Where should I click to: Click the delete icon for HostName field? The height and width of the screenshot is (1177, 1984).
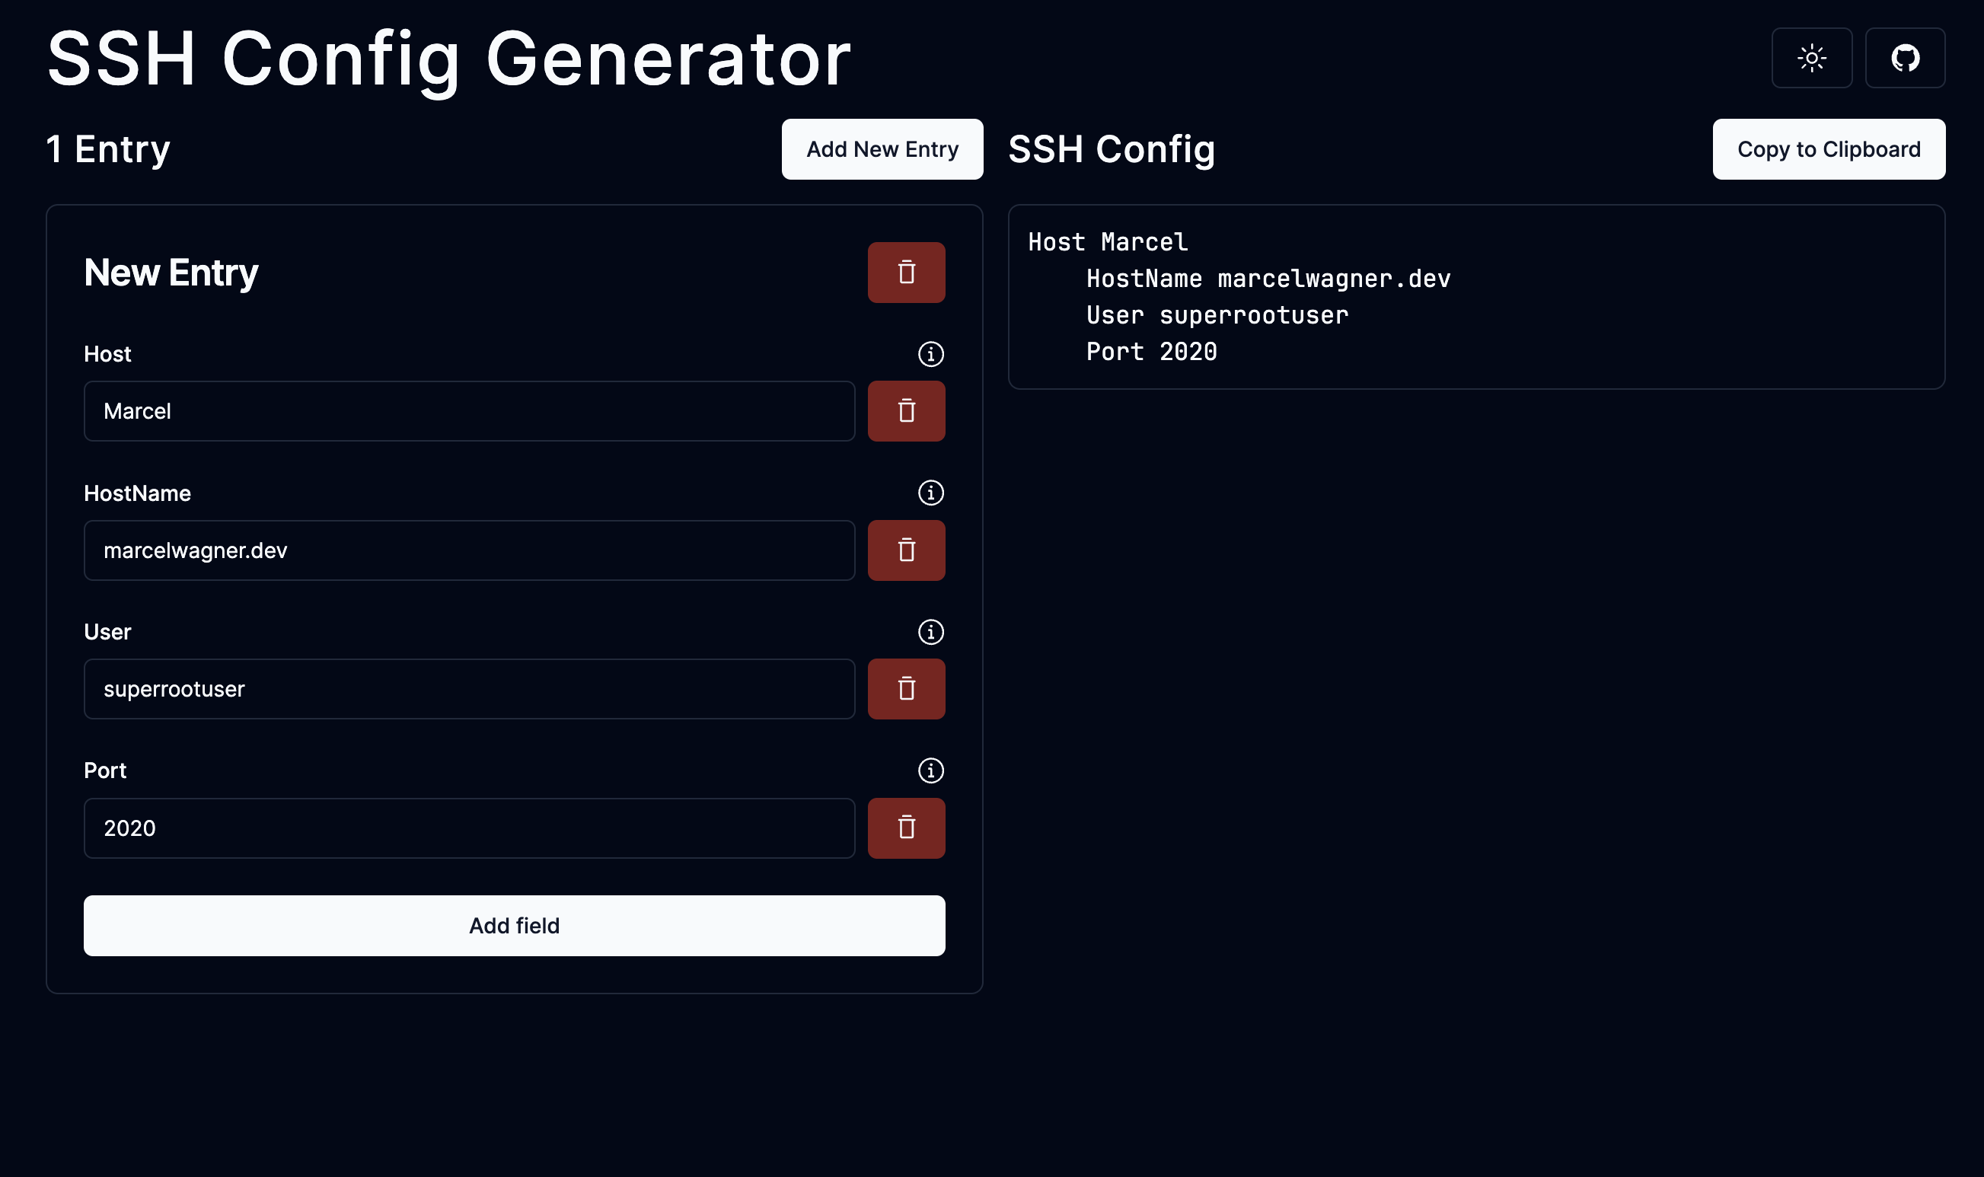[x=907, y=549]
